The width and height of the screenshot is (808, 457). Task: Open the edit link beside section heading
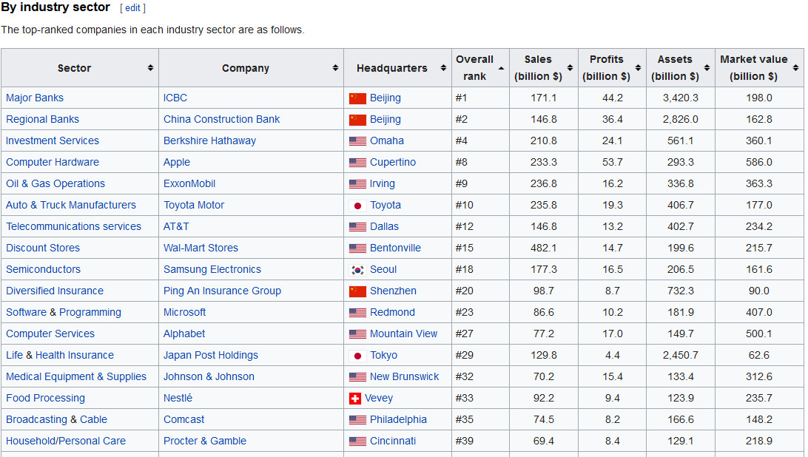tap(132, 8)
